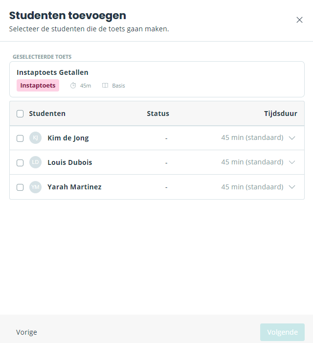Screen dimensions: 313x343
Task: Click the book icon beside Basis
Action: coord(105,86)
